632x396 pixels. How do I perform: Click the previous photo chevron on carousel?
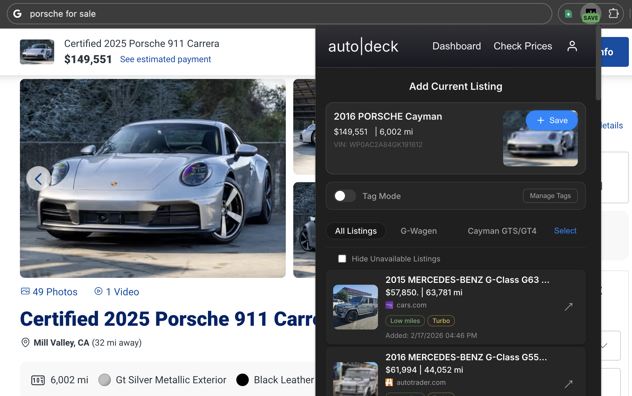click(39, 178)
